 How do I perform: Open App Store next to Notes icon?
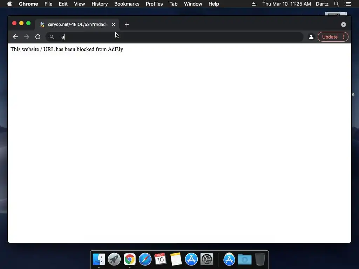pyautogui.click(x=191, y=259)
